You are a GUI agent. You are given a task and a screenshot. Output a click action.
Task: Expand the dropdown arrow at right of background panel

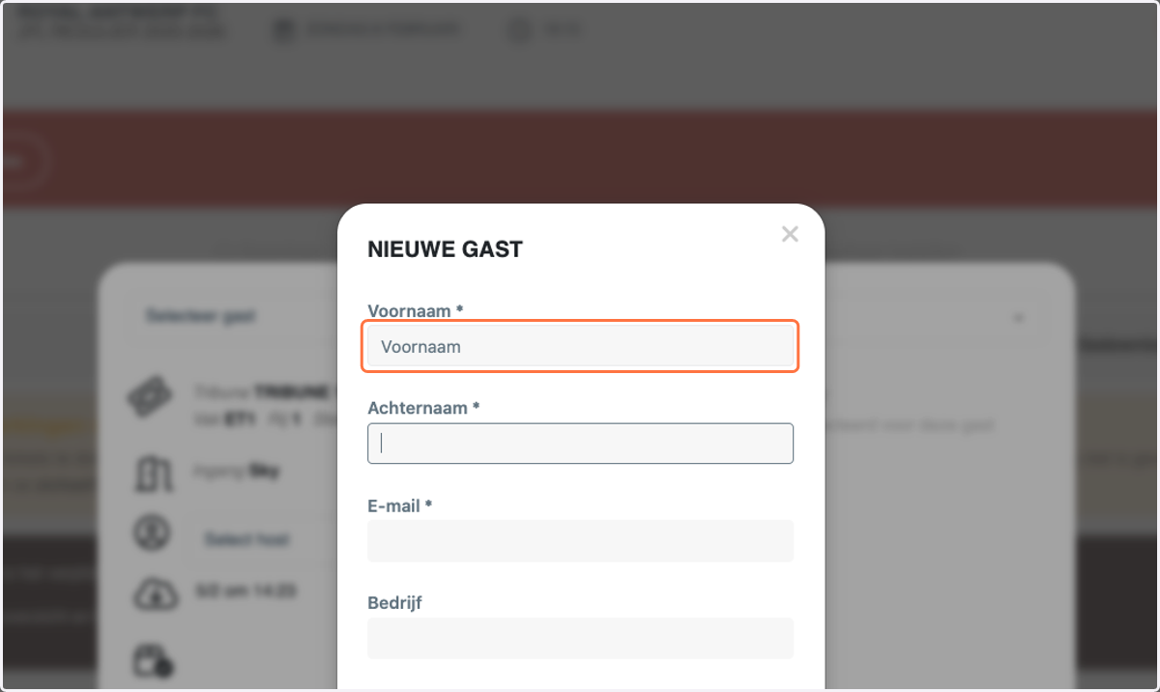1017,318
